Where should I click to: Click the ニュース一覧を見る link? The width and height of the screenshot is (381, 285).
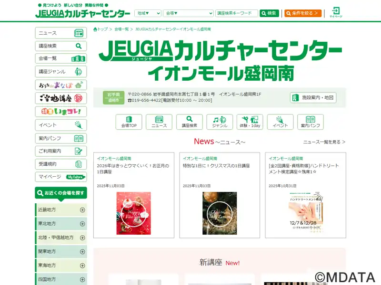click(x=324, y=142)
